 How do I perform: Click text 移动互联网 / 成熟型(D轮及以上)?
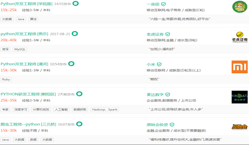coord(173,70)
